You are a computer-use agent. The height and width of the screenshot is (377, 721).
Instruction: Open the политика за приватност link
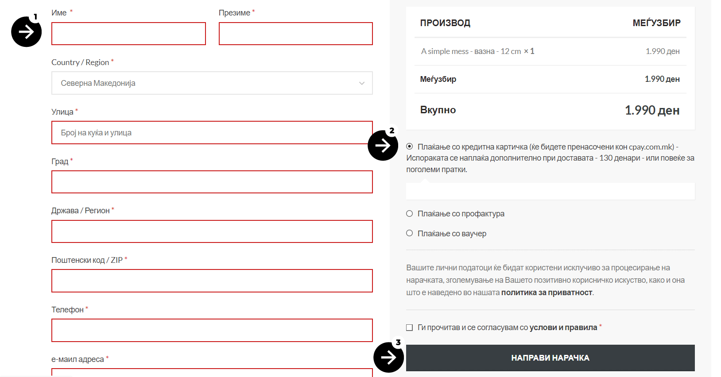coord(547,292)
